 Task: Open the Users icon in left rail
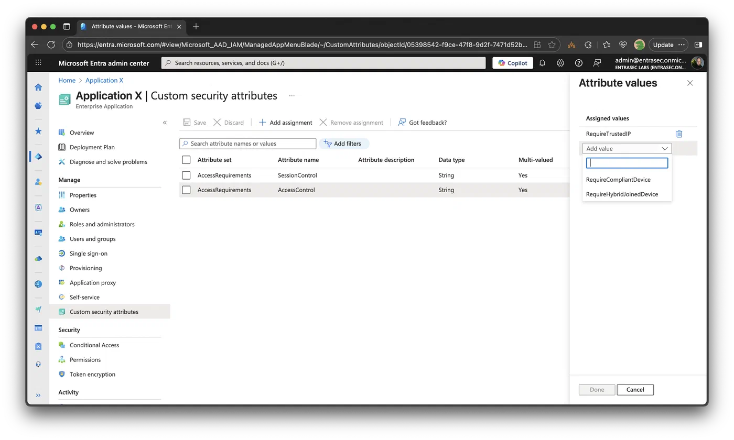tap(38, 182)
